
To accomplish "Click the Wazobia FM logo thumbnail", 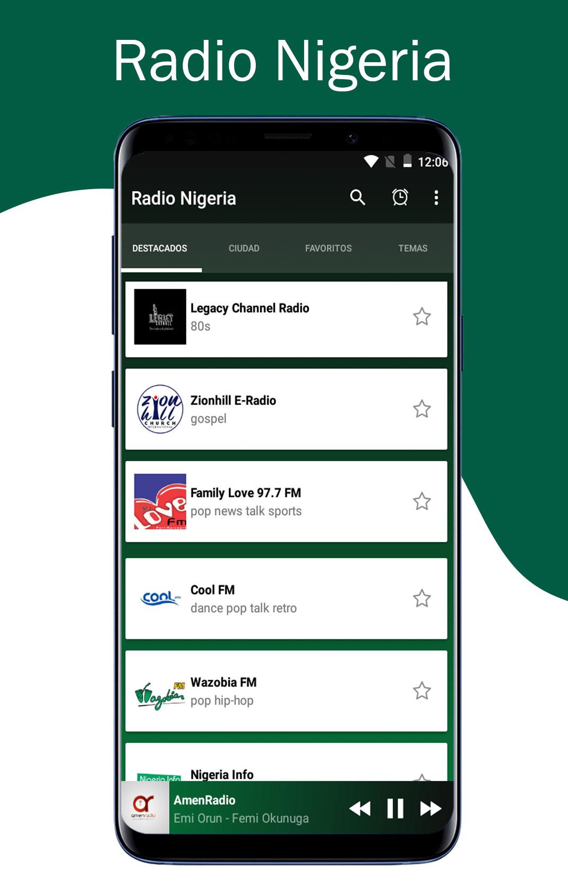I will tap(160, 695).
